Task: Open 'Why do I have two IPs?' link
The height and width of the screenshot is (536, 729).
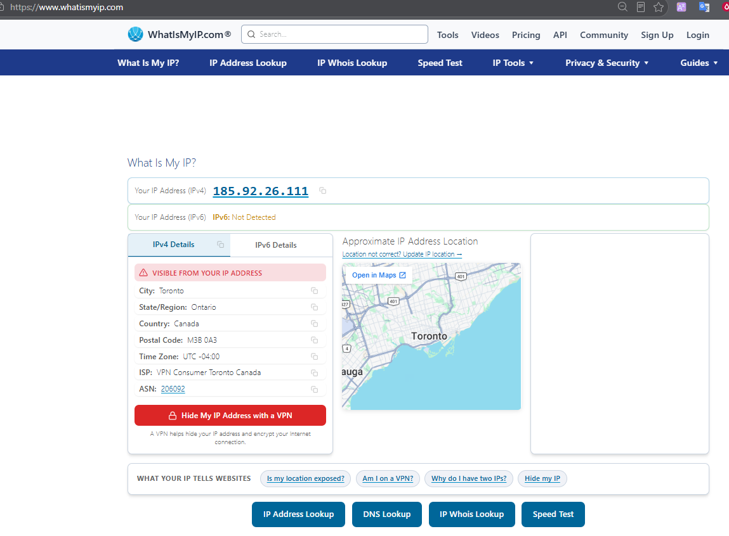Action: (469, 478)
